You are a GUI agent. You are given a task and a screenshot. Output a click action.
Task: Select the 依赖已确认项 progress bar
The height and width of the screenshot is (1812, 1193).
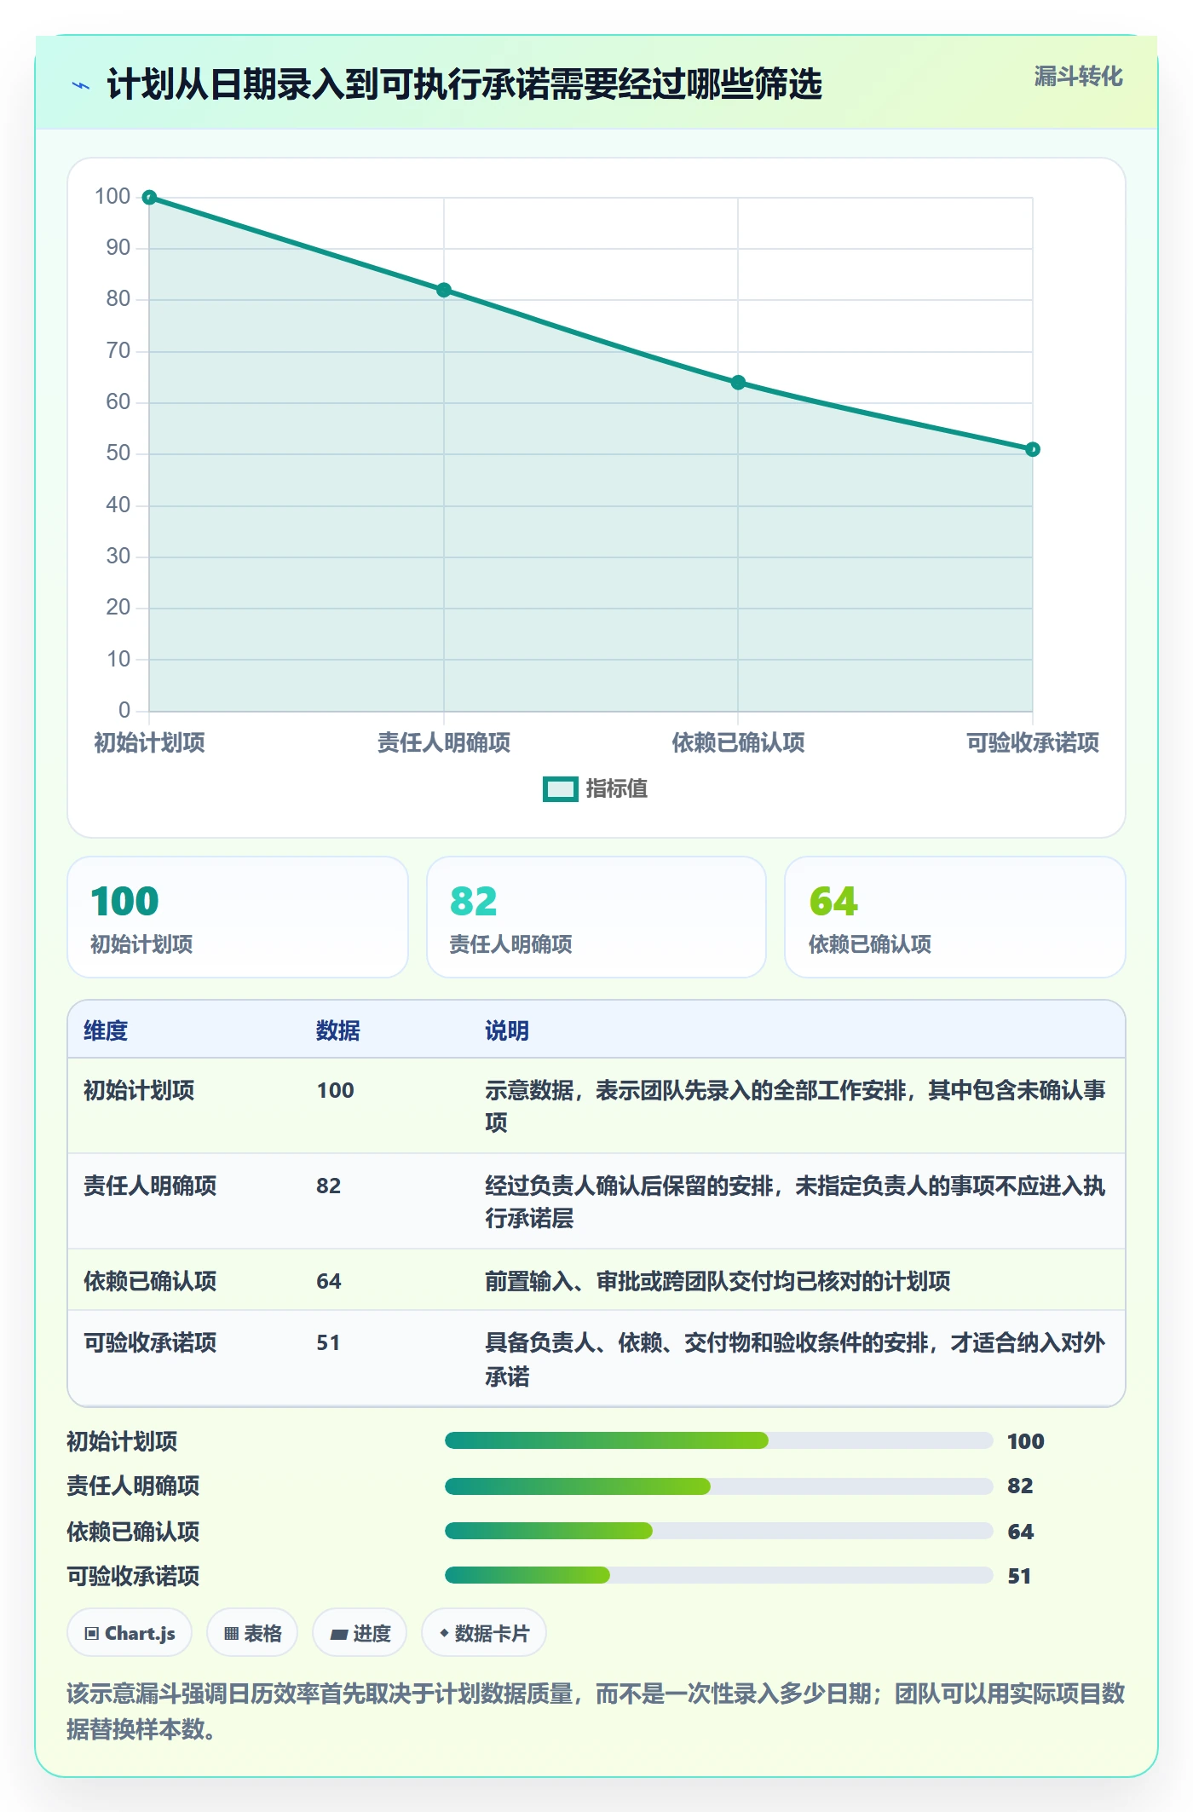pyautogui.click(x=718, y=1531)
